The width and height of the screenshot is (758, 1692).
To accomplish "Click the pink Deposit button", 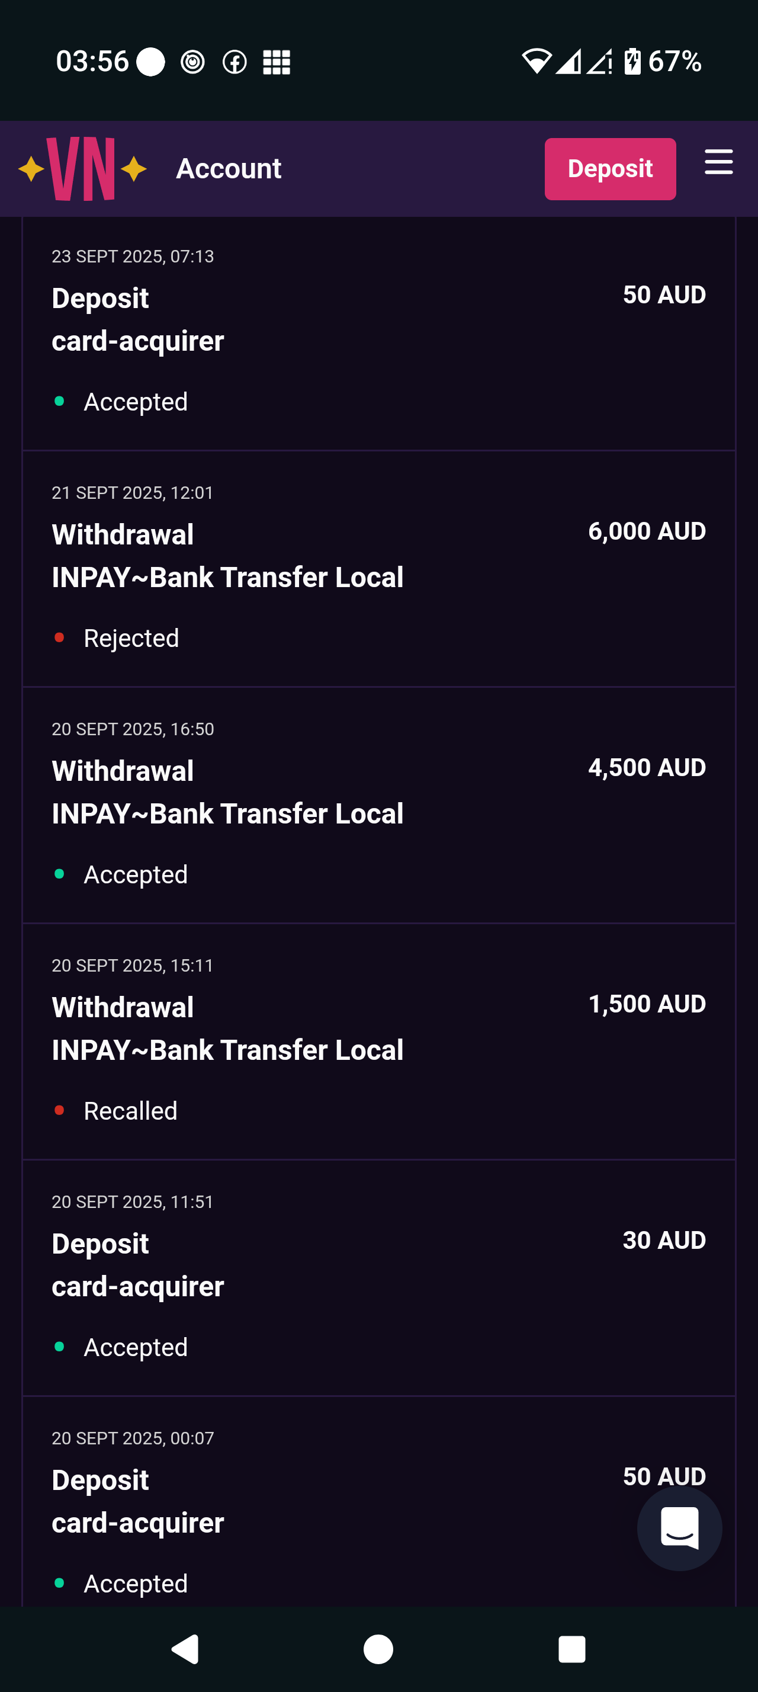I will [610, 169].
